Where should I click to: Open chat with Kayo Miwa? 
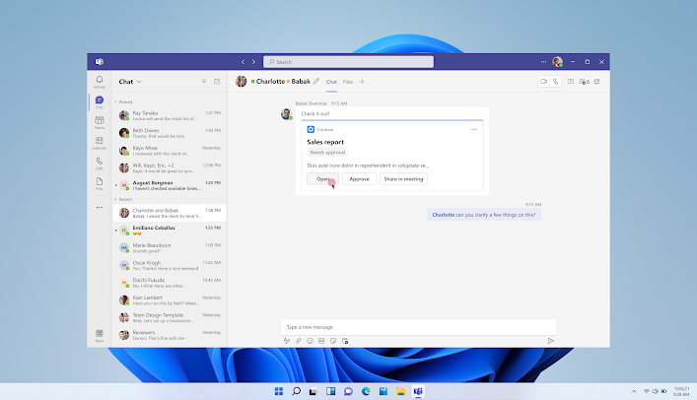tap(170, 150)
